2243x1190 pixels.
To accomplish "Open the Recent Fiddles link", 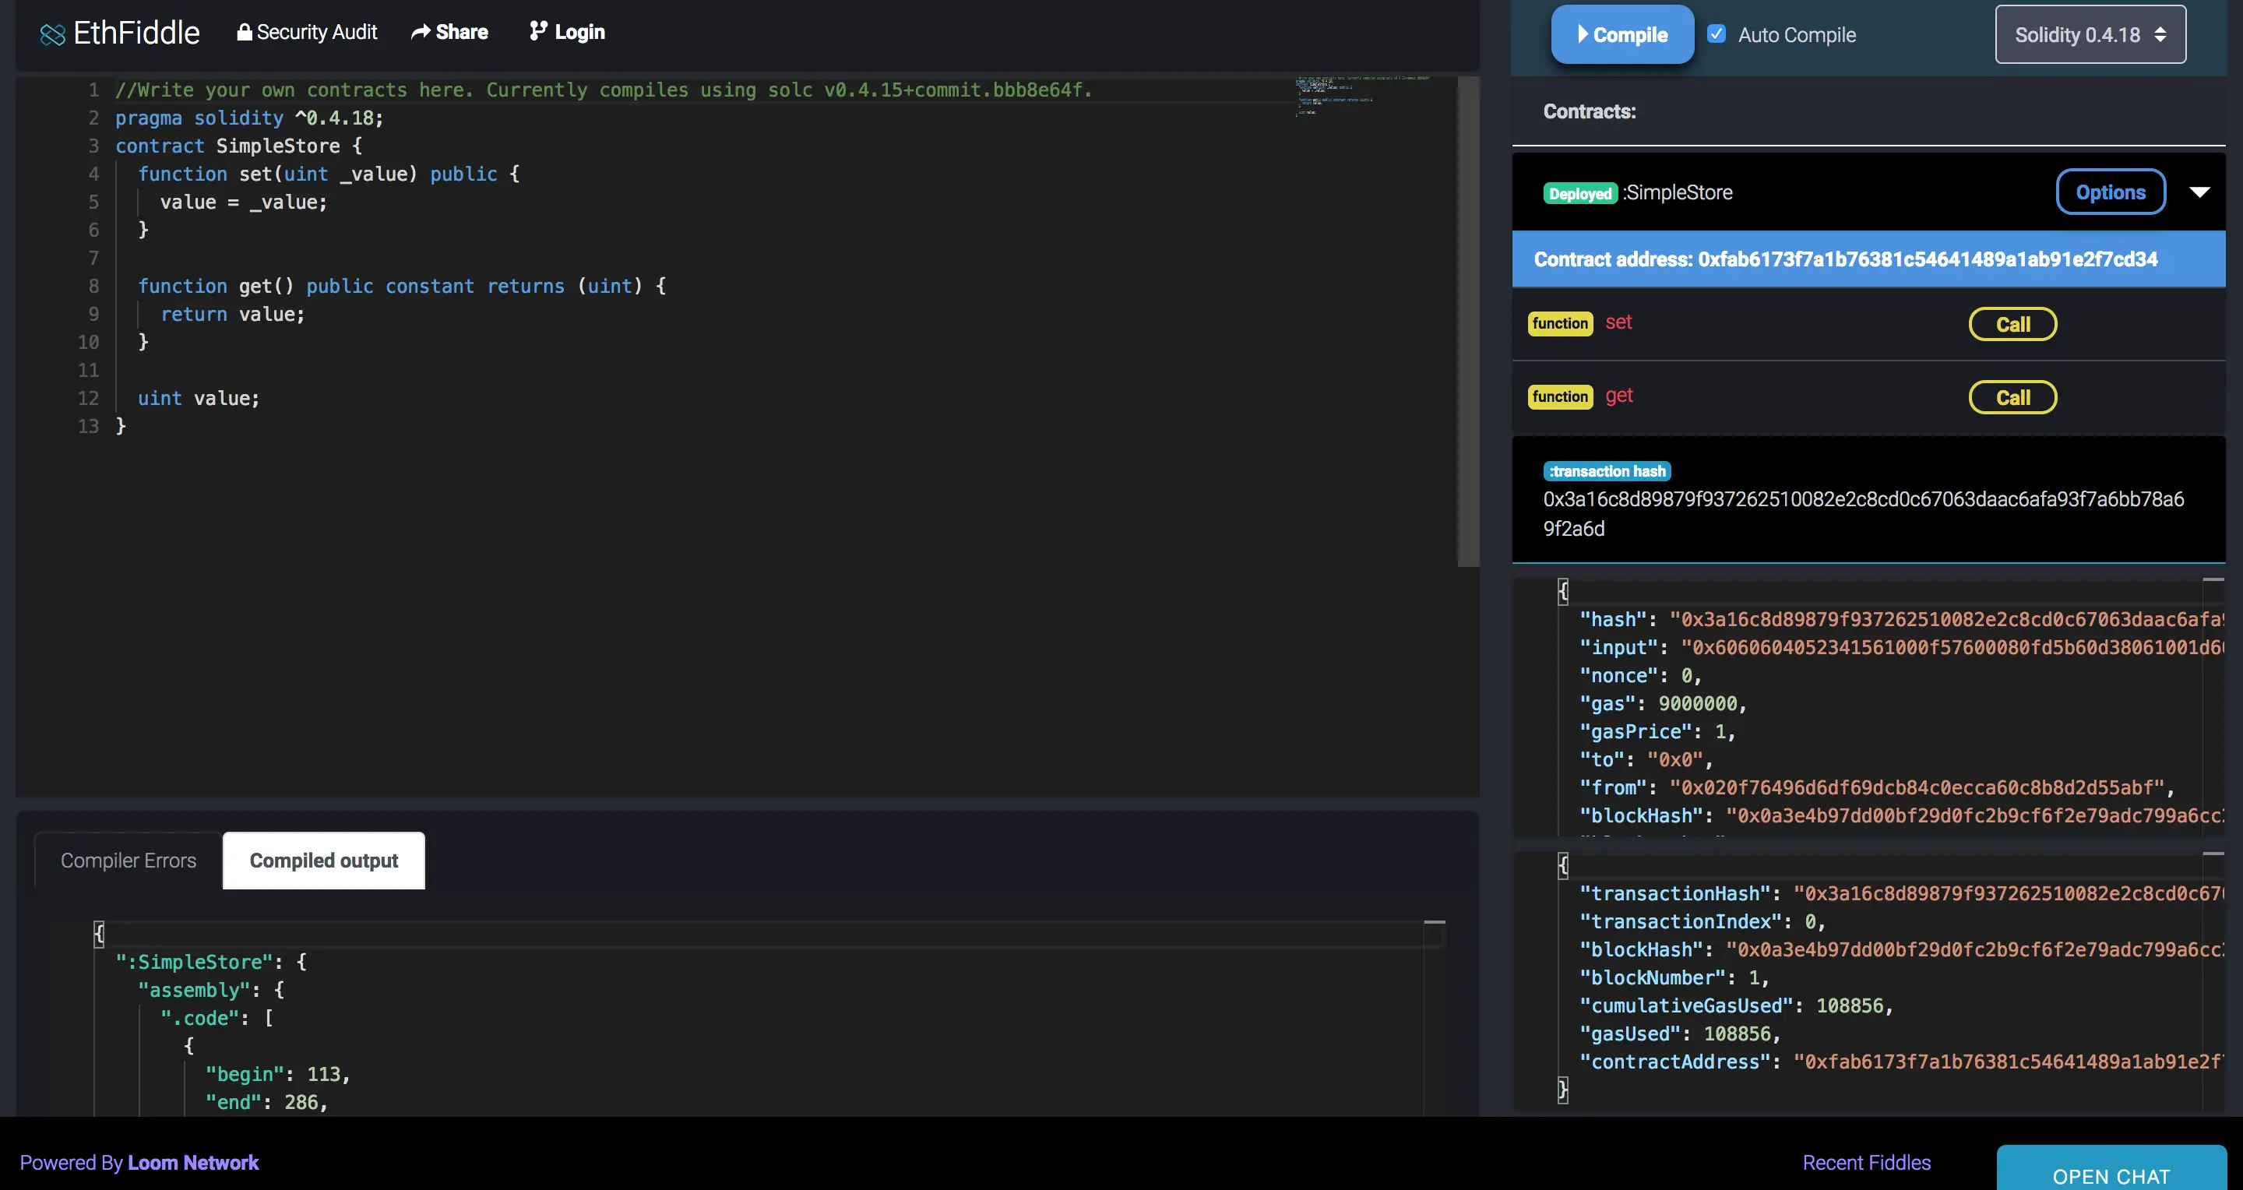I will (1866, 1162).
